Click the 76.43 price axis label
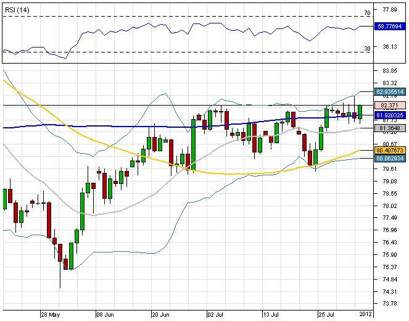 (389, 243)
